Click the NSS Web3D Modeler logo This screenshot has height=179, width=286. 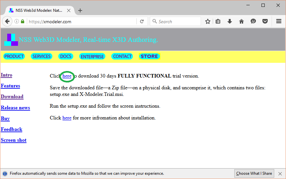click(11, 40)
